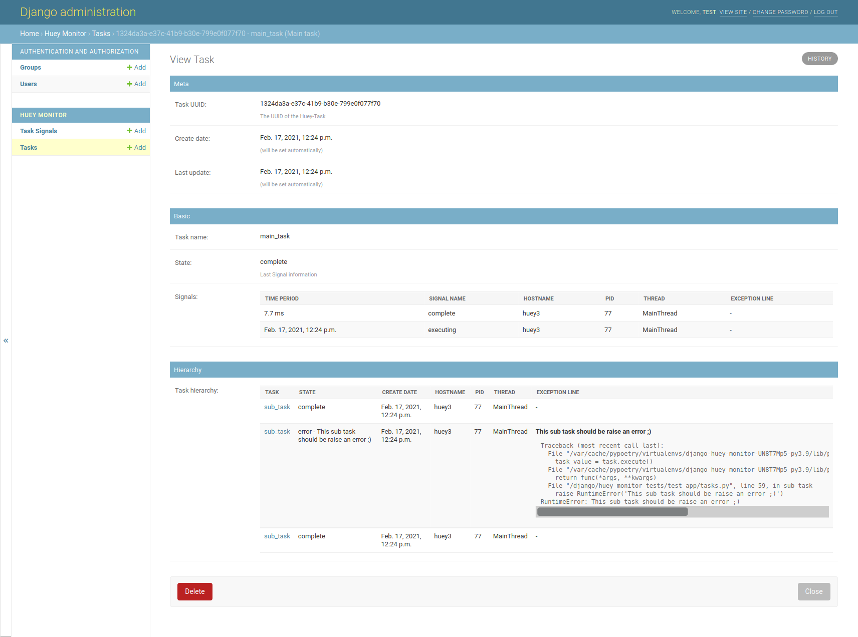Image resolution: width=858 pixels, height=637 pixels.
Task: Click the Create date value text
Action: click(x=296, y=138)
